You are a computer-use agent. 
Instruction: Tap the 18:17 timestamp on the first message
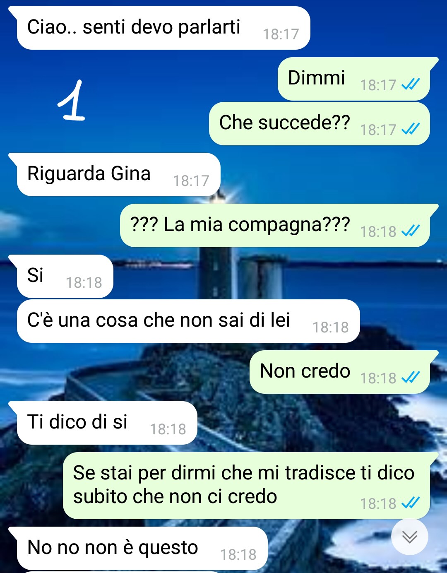point(281,34)
